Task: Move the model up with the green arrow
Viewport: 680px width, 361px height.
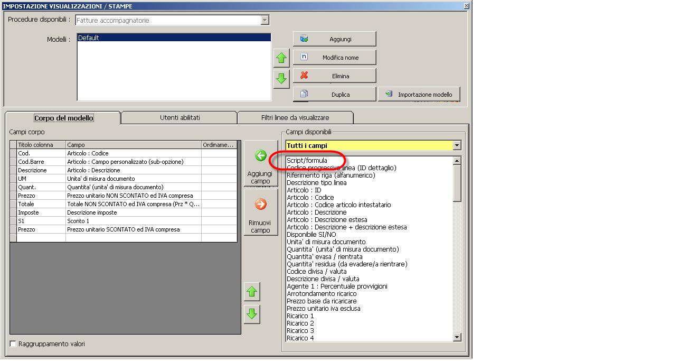Action: click(x=281, y=58)
